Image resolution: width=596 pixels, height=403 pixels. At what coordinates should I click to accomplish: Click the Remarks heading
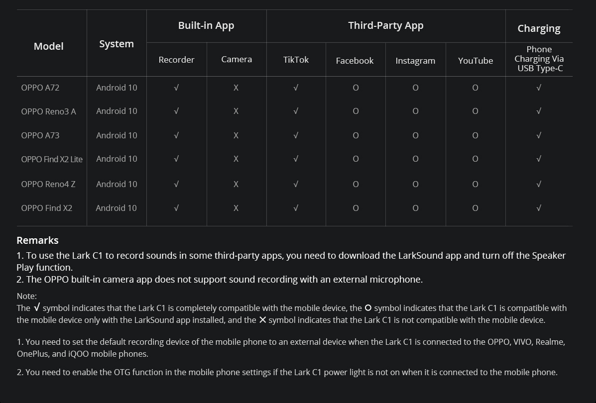[37, 240]
